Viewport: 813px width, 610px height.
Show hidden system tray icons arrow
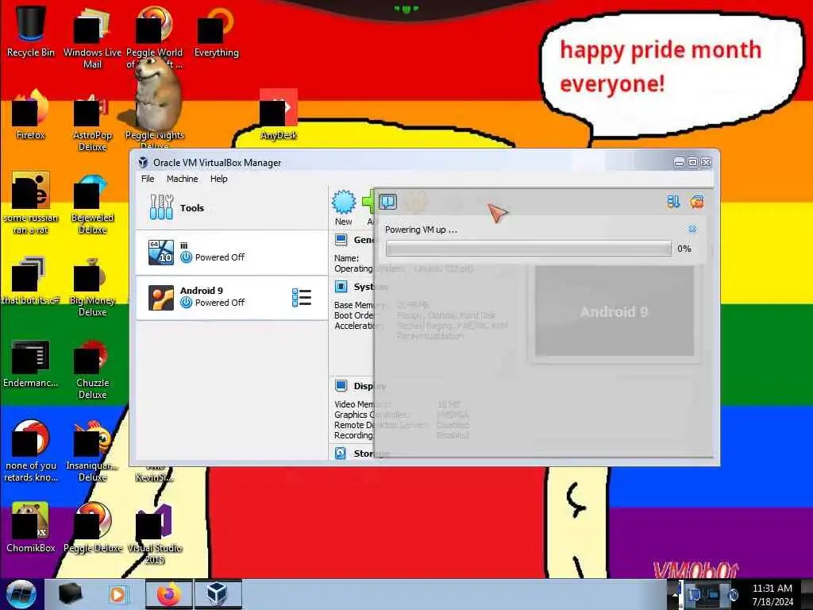coord(675,594)
